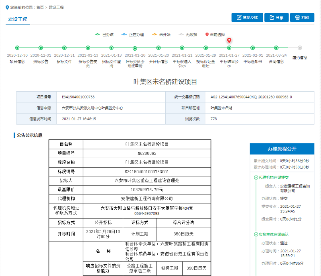The height and width of the screenshot is (276, 321).
Task: Open the 招标公告变更 timeline node
Action: point(88,48)
